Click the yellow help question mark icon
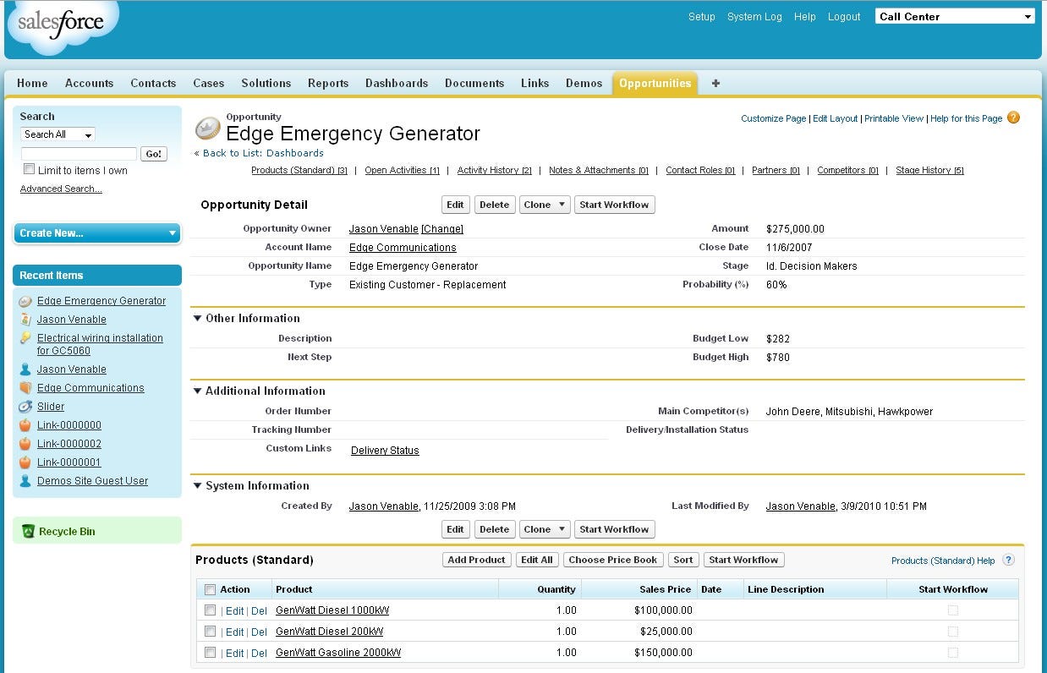Image resolution: width=1047 pixels, height=673 pixels. [1013, 118]
